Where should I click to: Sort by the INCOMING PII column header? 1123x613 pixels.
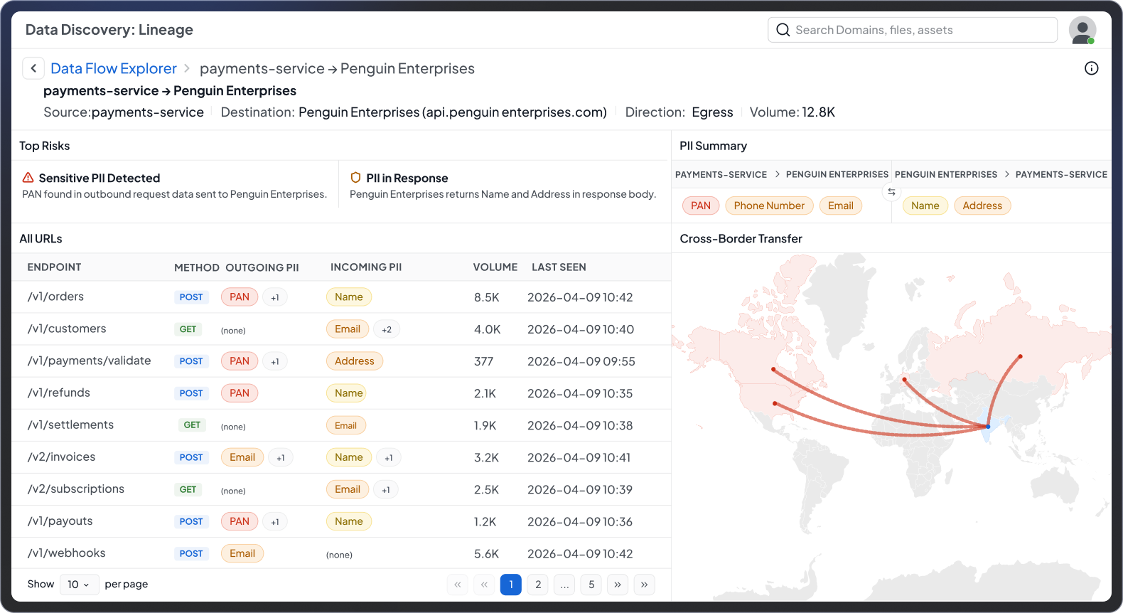tap(366, 267)
